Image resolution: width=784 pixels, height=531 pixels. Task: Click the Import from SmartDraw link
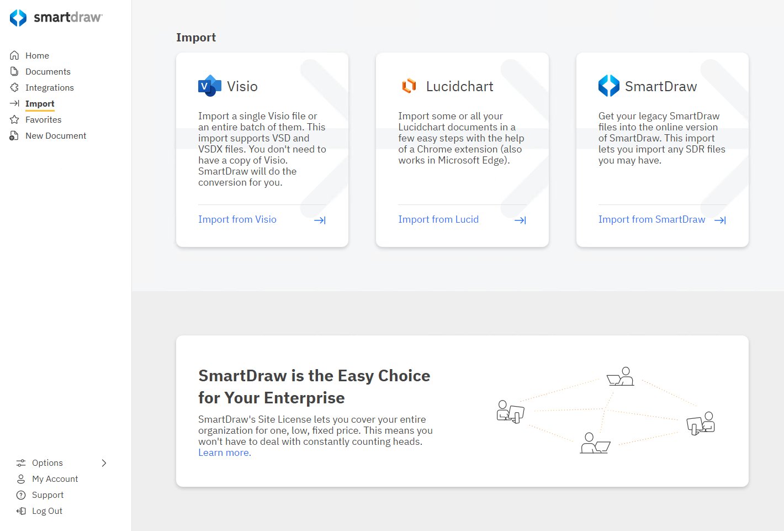pyautogui.click(x=651, y=219)
